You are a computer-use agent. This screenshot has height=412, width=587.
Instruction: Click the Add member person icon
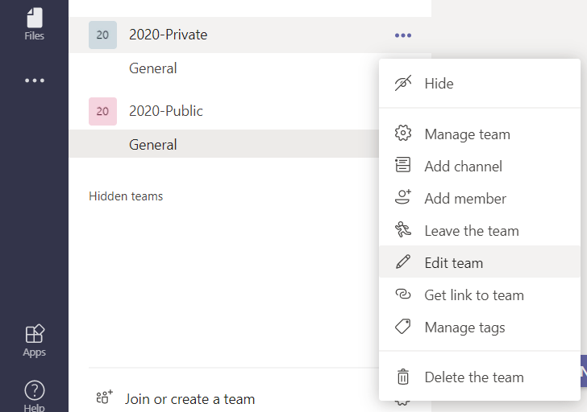tap(402, 198)
